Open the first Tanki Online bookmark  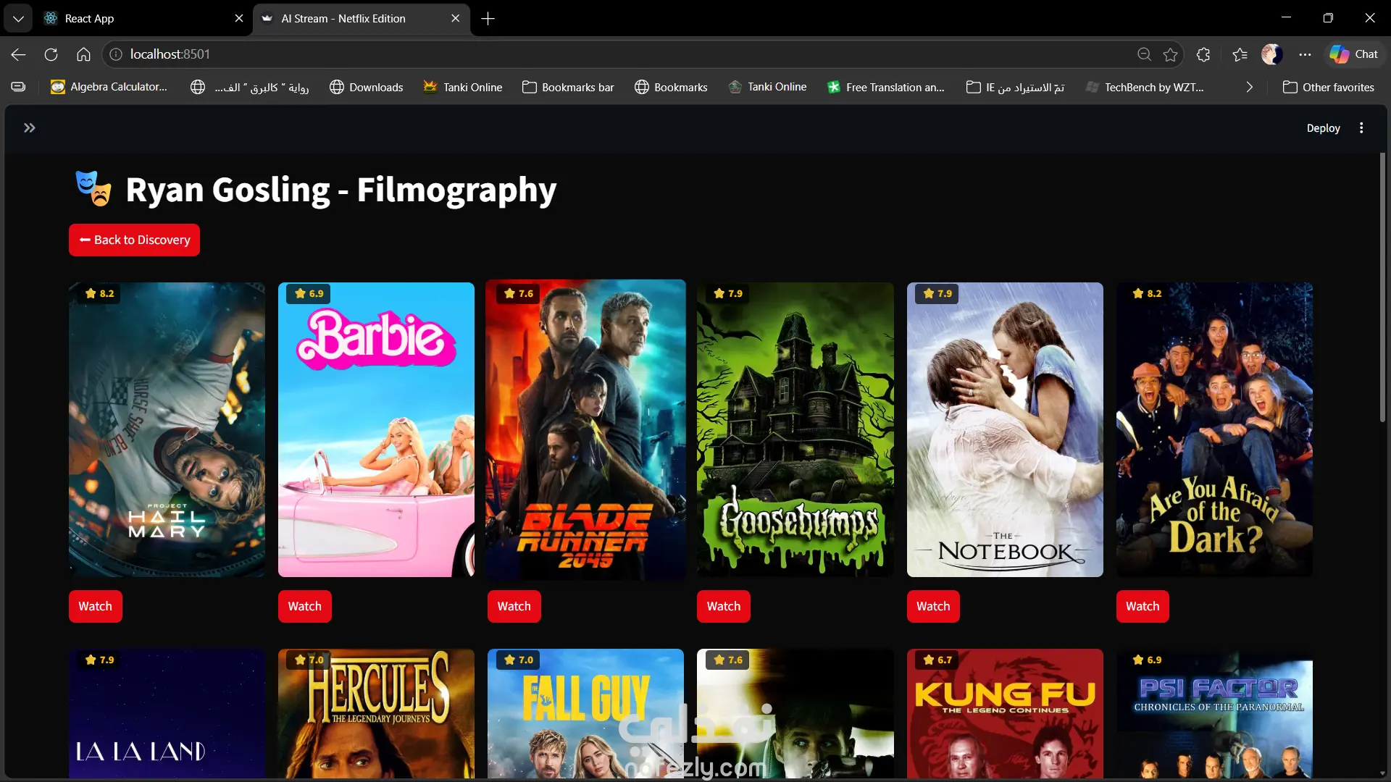click(x=462, y=87)
